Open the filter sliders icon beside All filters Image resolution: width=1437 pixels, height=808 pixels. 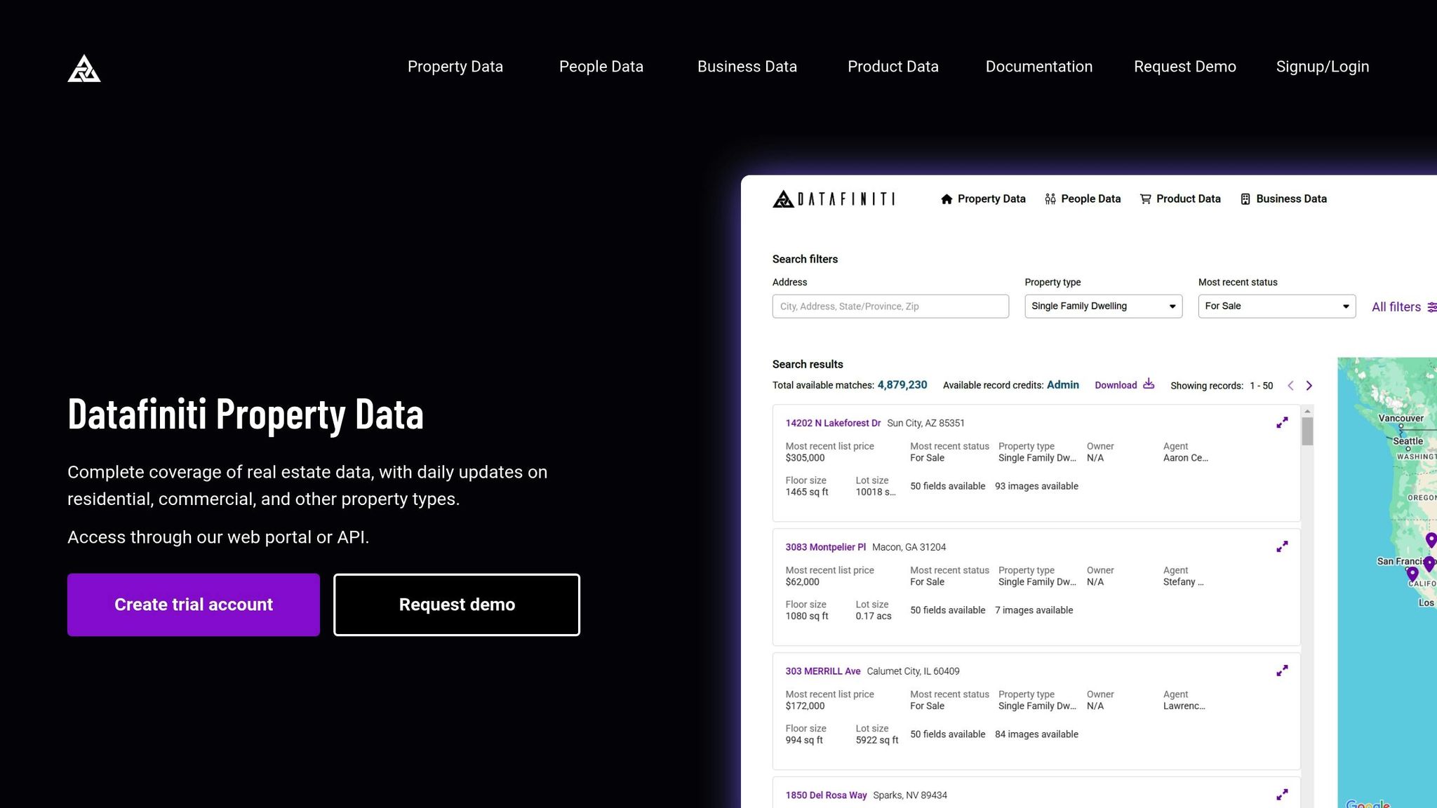click(1432, 307)
